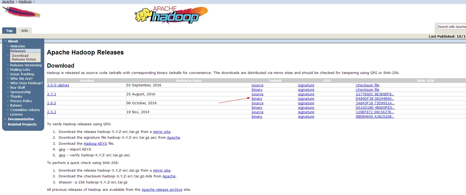
Task: Click the 25 August, 2016 release date
Action: [141, 94]
